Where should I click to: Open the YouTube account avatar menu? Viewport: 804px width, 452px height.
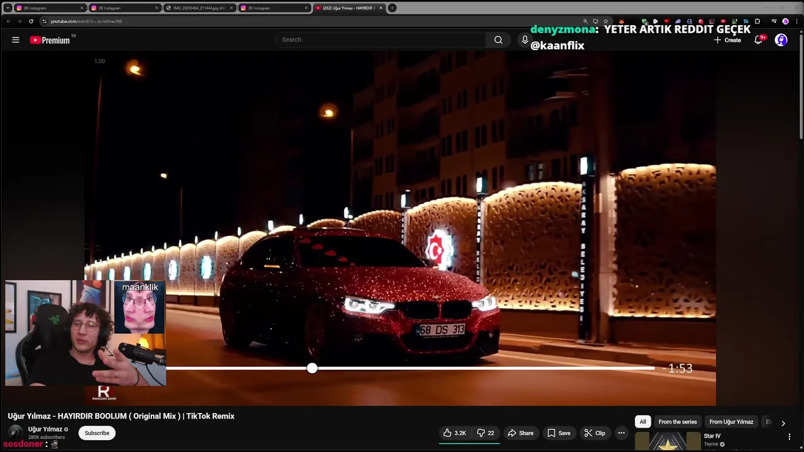(x=781, y=40)
